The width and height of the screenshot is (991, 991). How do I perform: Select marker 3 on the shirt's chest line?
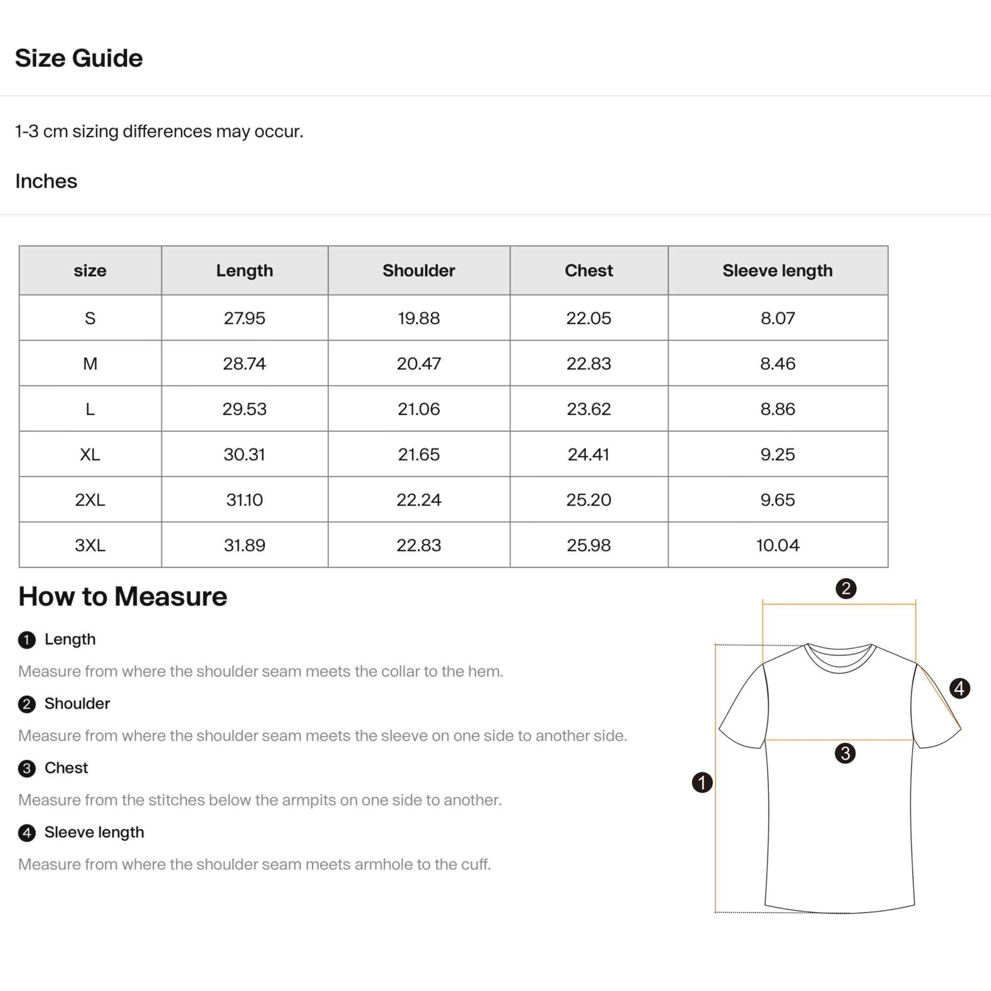(x=845, y=754)
